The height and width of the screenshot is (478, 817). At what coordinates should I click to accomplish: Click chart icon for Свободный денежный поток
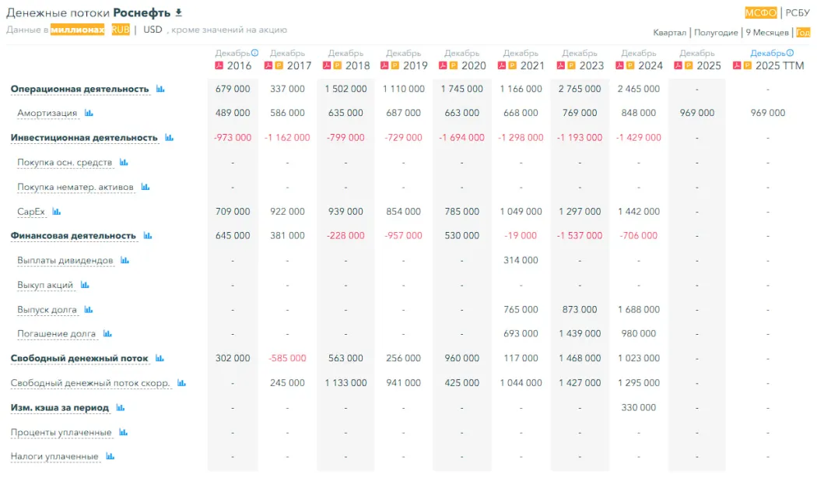click(x=160, y=358)
